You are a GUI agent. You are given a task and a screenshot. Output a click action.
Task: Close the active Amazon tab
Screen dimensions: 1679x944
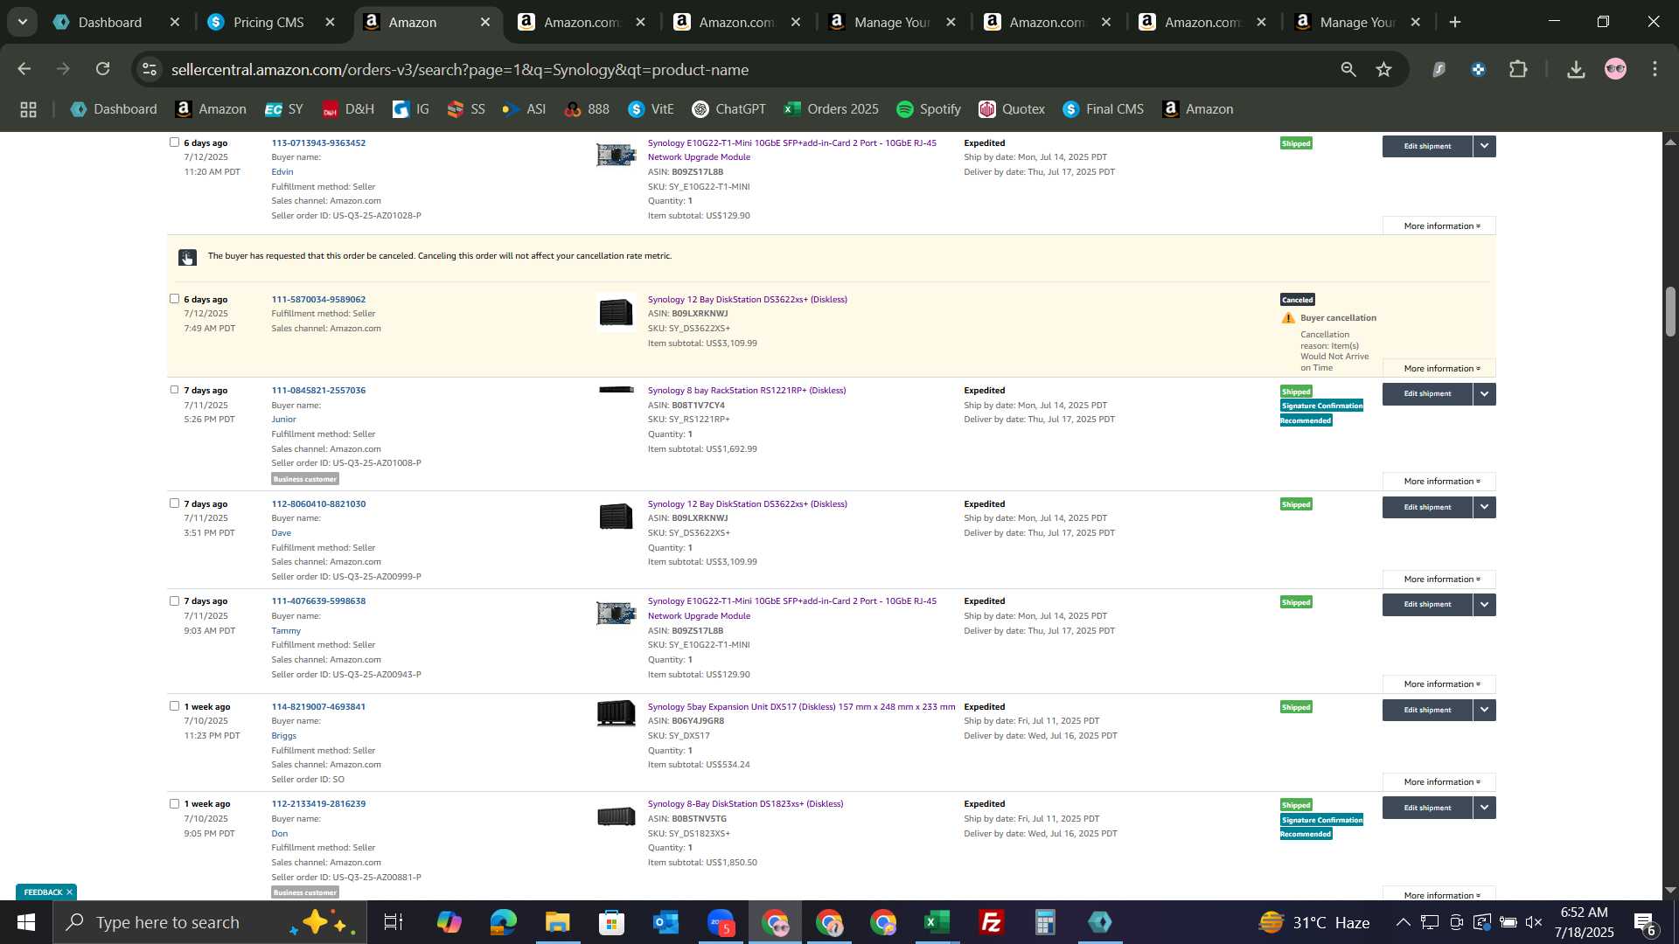click(485, 22)
